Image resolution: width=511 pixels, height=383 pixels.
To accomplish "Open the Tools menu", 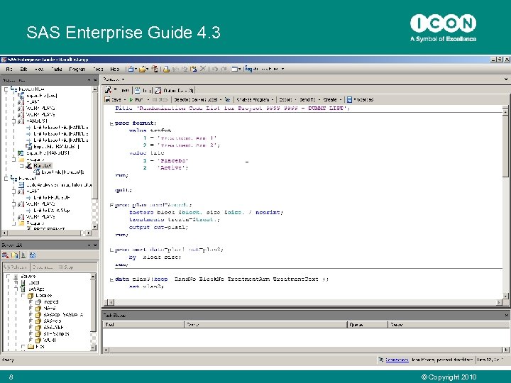I will [x=98, y=69].
